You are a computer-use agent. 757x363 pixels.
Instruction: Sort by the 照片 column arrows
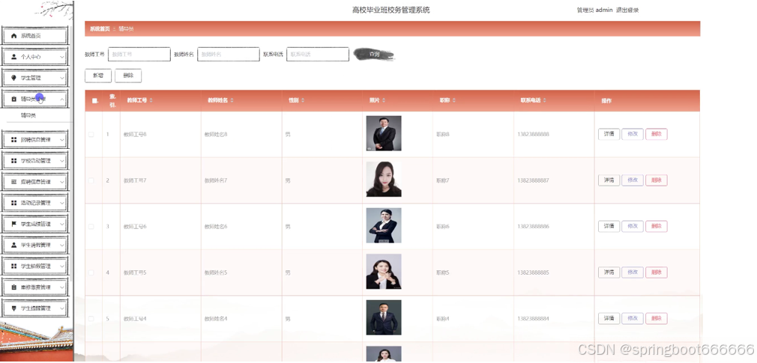[x=384, y=101]
